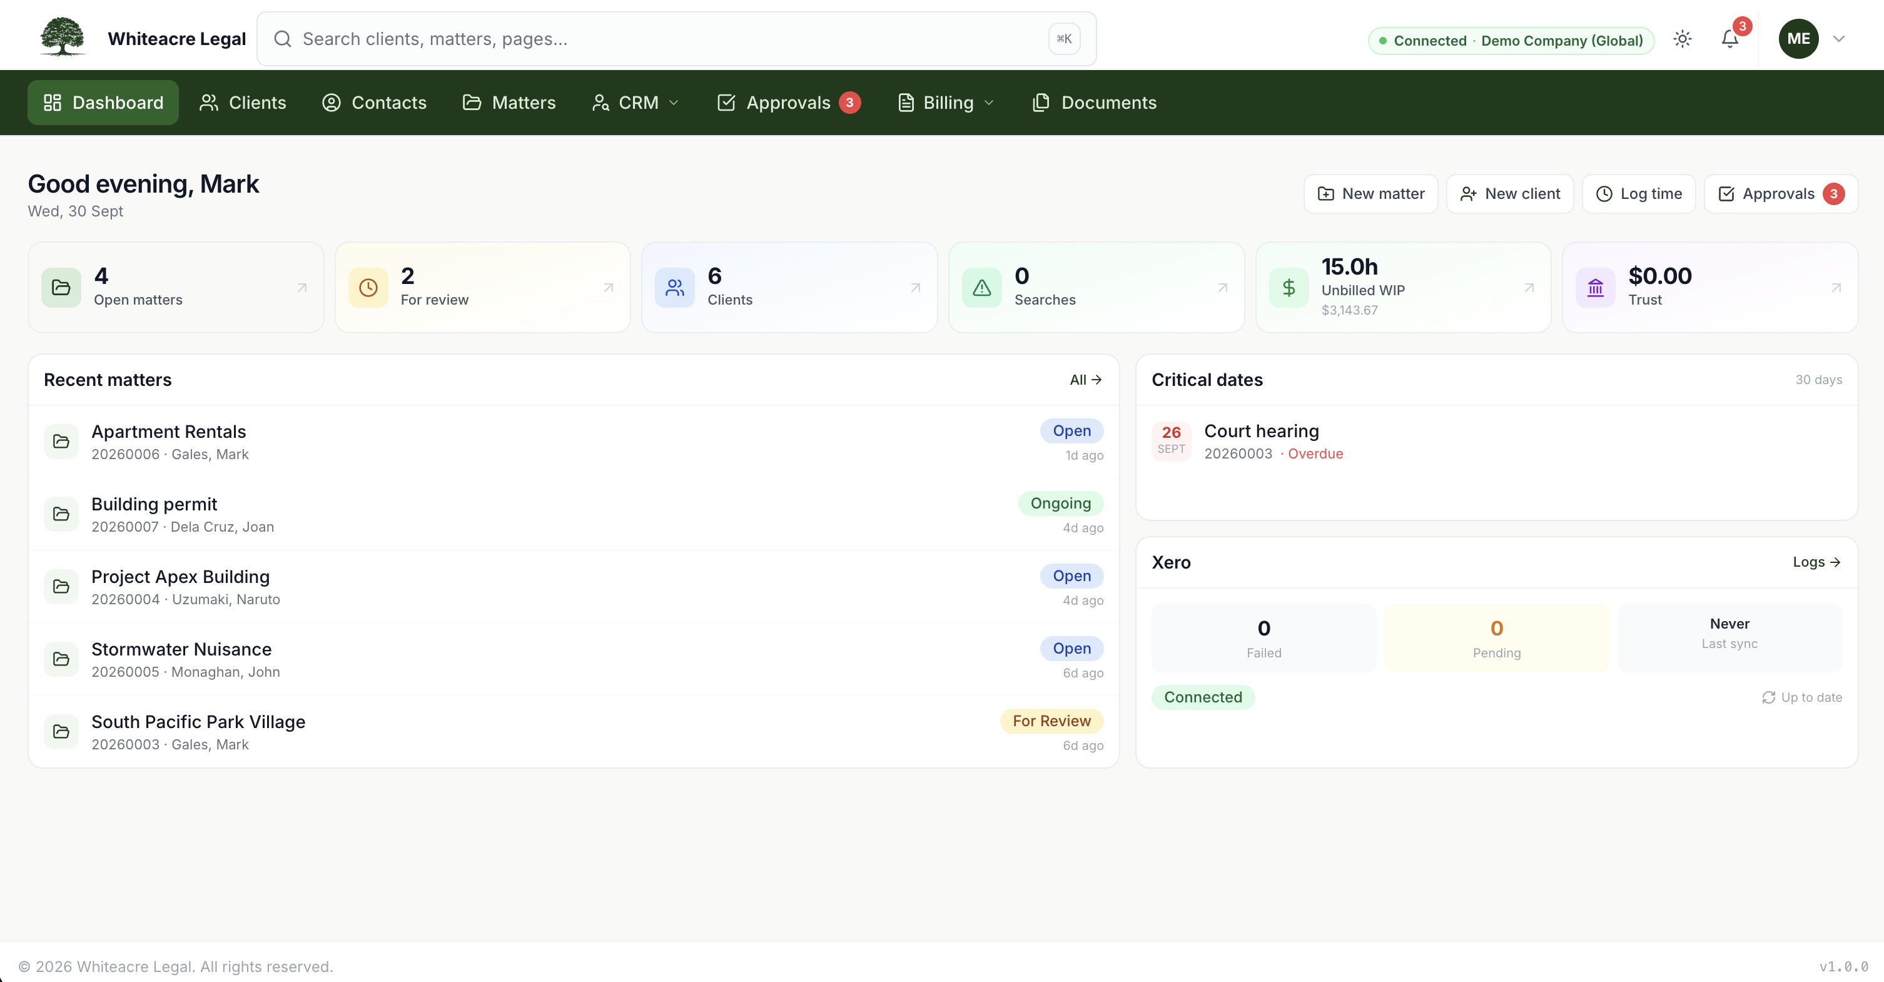Click the arrow on the Trust card
This screenshot has width=1884, height=982.
click(x=1836, y=287)
